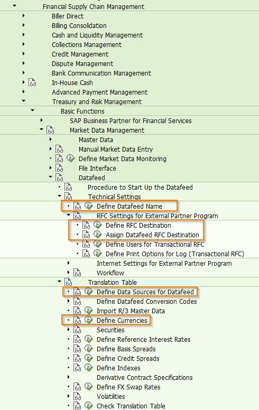Execute Define Users for Transactional RFC
259x410 pixels.
click(x=98, y=244)
